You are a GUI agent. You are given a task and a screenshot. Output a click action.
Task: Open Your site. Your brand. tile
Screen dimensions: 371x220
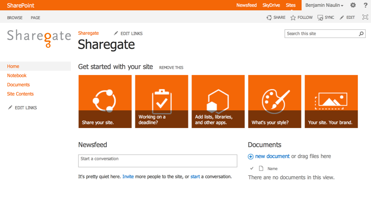331,102
